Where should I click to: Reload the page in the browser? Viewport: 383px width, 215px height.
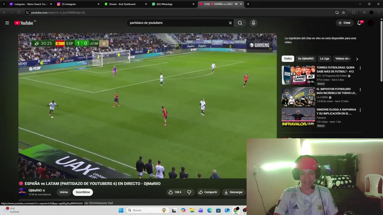point(19,13)
